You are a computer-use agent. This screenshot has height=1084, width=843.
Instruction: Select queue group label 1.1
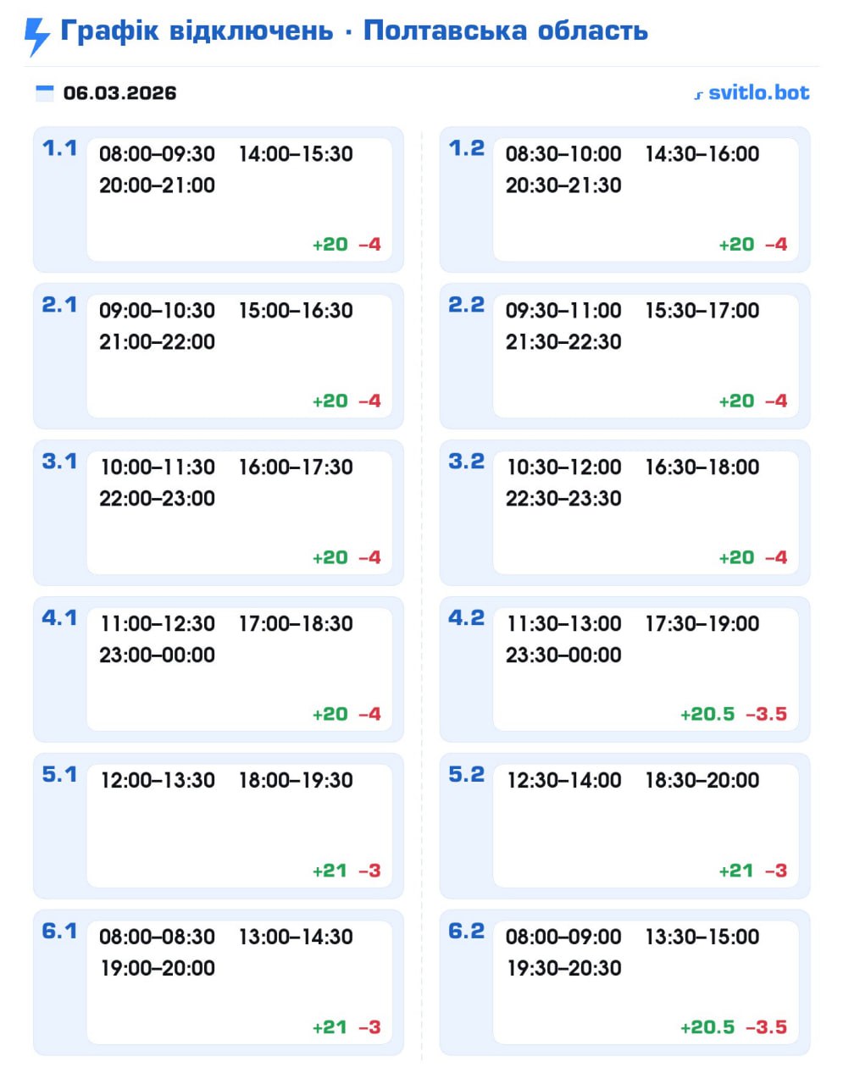click(x=59, y=148)
